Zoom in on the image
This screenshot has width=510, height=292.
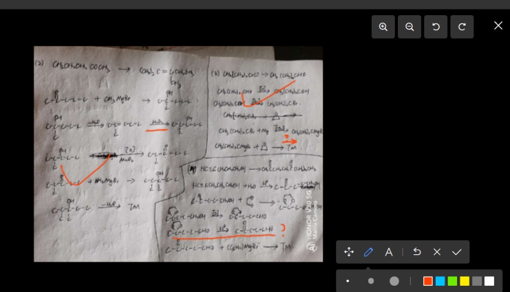point(383,27)
